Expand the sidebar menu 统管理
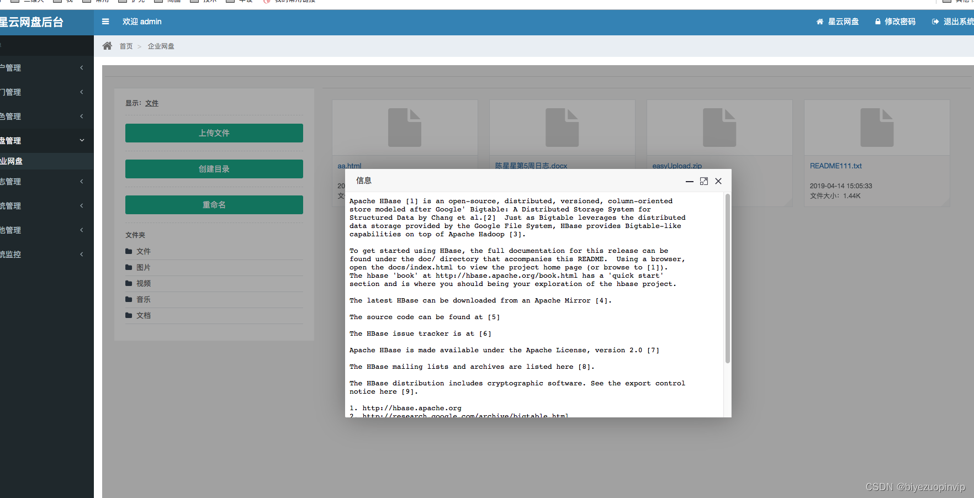The height and width of the screenshot is (498, 974). (47, 206)
